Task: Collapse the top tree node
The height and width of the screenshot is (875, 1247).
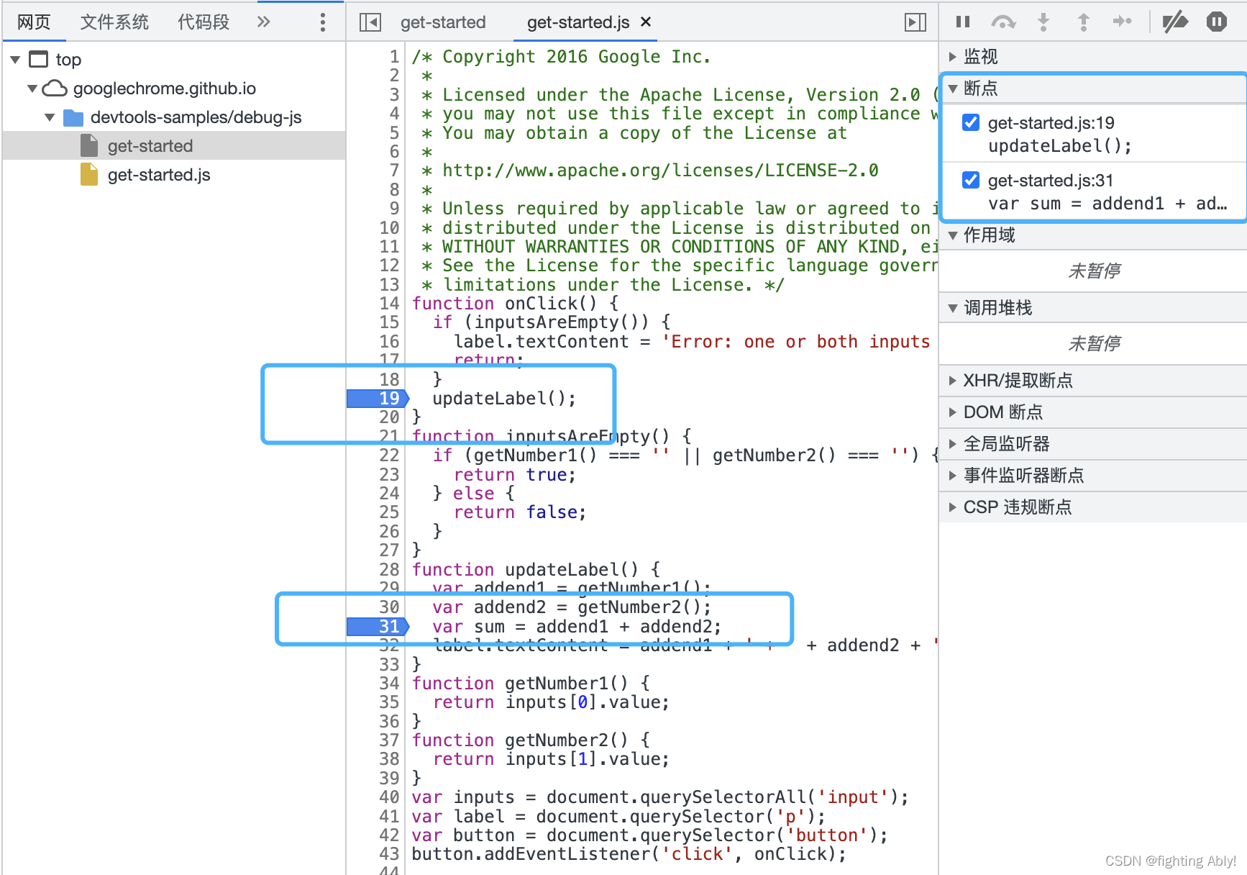Action: [x=15, y=60]
